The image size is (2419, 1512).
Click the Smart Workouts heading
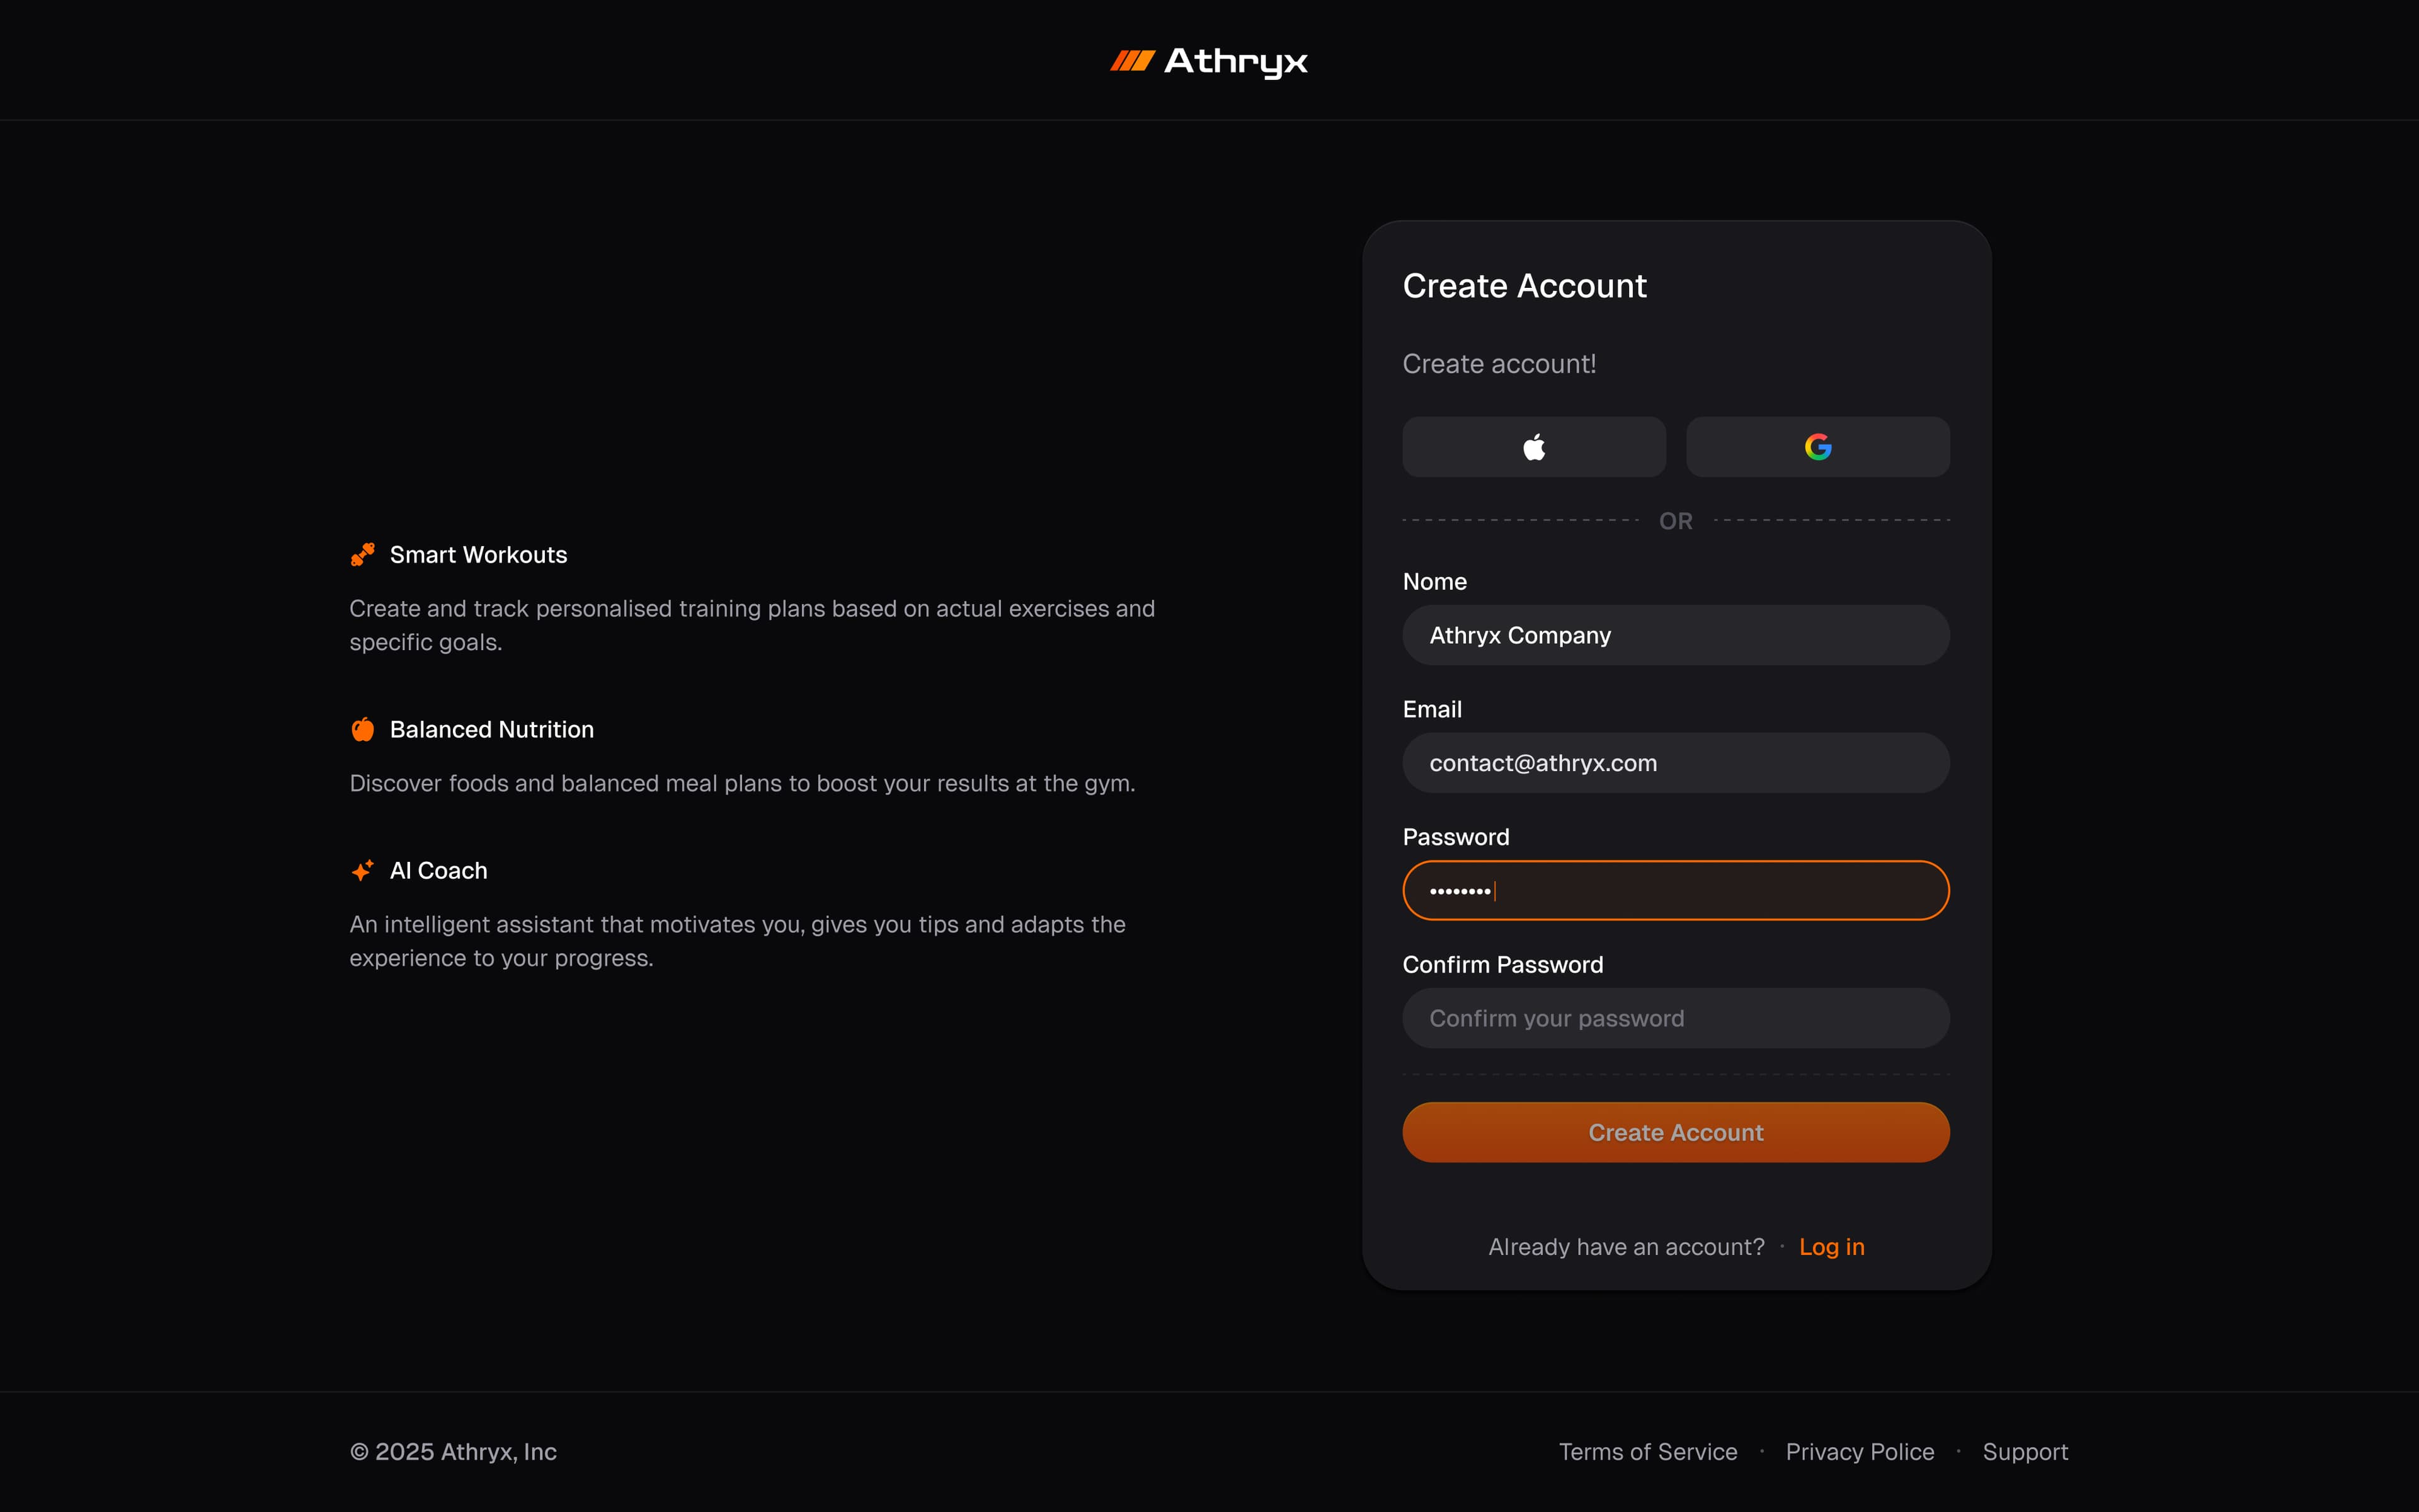[x=478, y=555]
